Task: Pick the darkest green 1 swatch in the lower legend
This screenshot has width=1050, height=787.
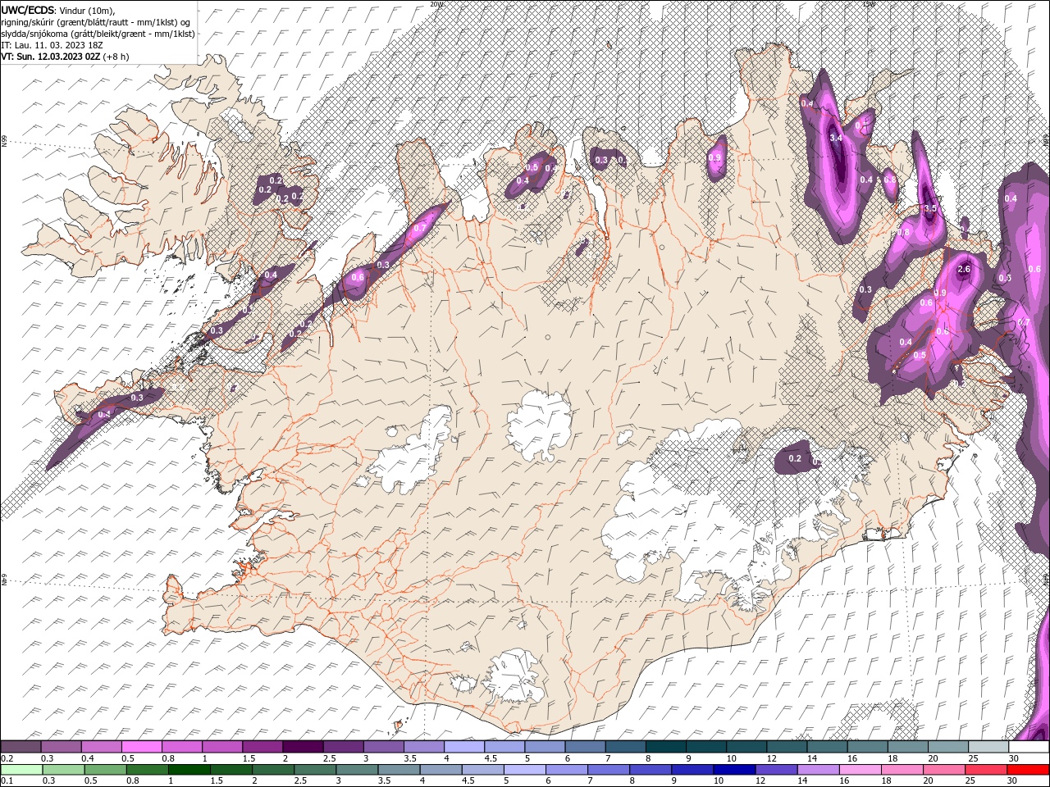Action: coord(189,769)
